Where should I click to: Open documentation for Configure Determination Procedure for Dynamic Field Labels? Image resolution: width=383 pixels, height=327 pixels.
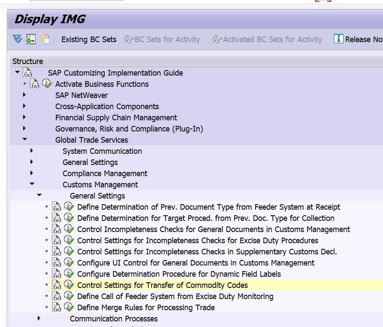[x=56, y=274]
